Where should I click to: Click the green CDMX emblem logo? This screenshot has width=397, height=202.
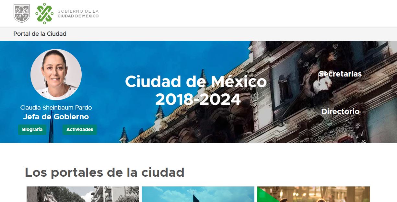[x=44, y=13]
